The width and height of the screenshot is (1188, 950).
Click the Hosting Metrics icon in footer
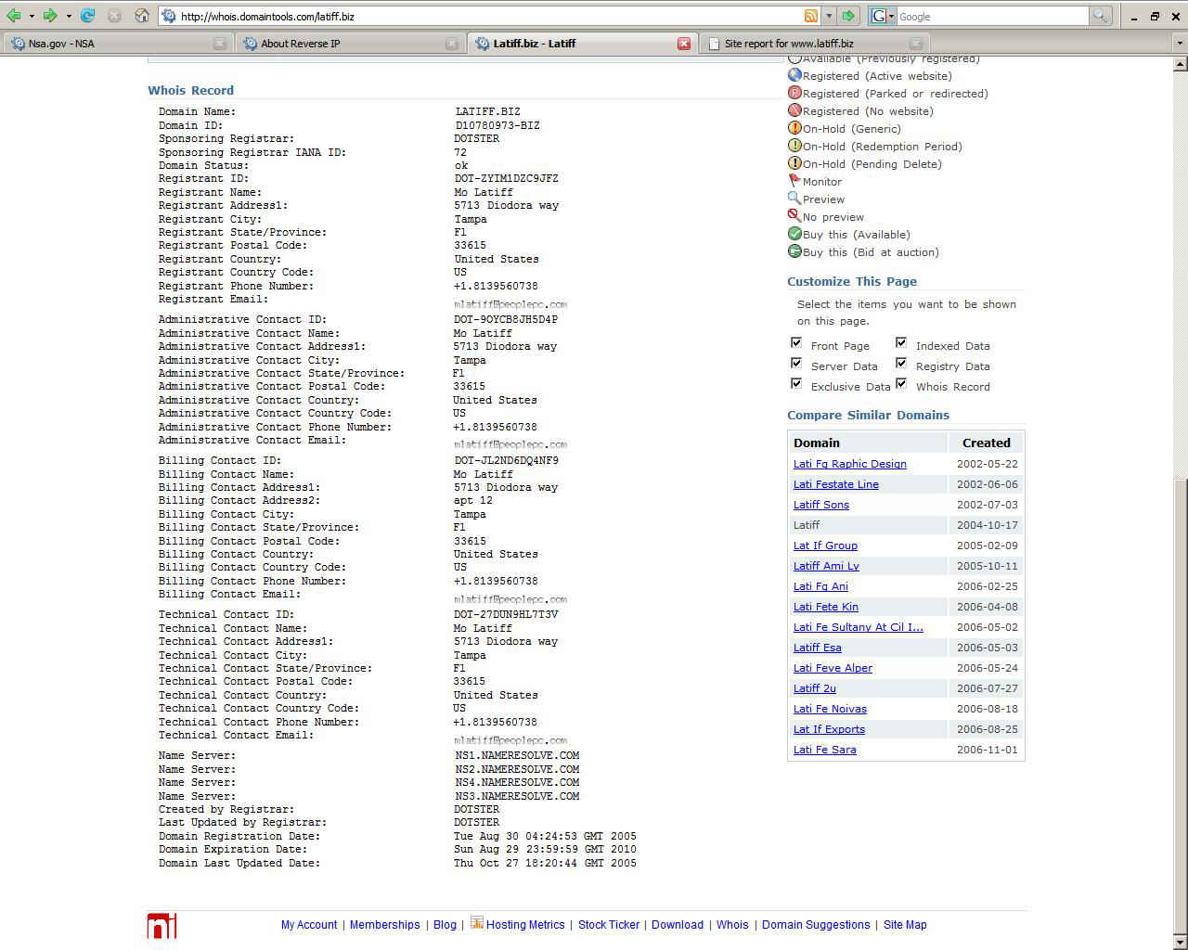tap(476, 923)
